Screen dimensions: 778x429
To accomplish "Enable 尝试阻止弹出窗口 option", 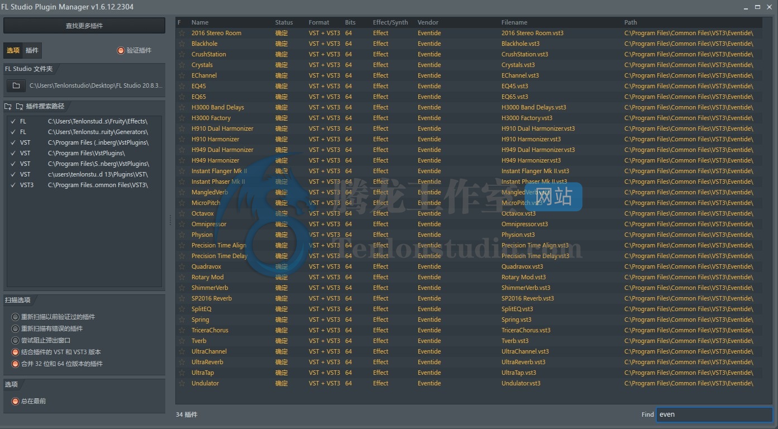I will 16,340.
